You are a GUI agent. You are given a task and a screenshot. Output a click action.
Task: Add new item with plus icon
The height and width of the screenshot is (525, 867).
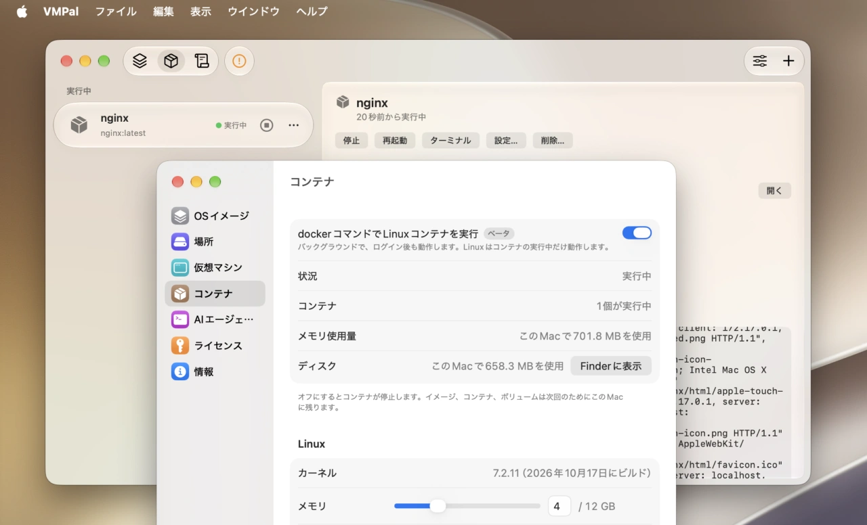click(788, 61)
